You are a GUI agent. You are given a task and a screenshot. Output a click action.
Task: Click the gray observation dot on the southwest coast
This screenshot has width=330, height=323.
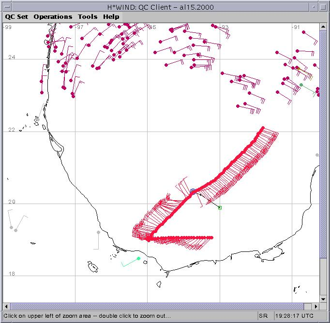[98, 233]
